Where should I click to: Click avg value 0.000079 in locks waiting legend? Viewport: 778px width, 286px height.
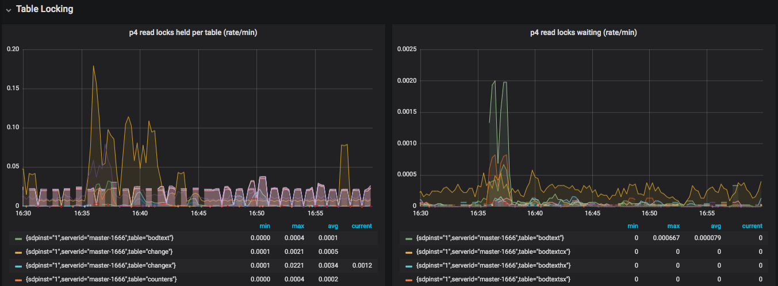[x=707, y=238]
